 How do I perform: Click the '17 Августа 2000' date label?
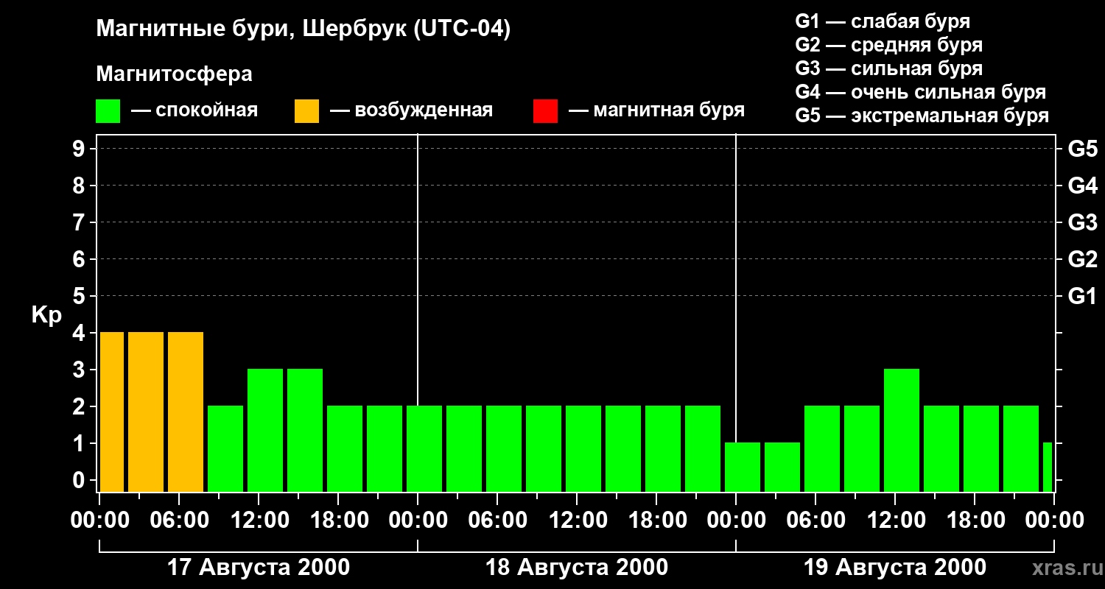coord(259,568)
